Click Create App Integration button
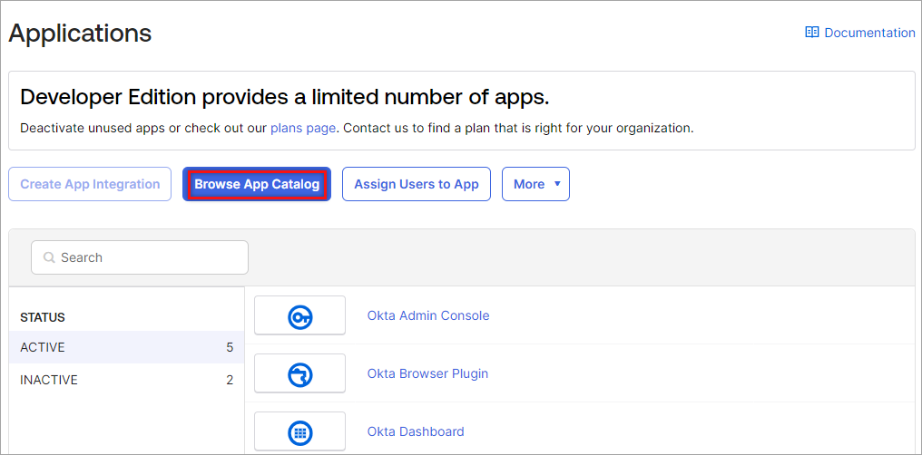This screenshot has height=455, width=922. [x=90, y=184]
